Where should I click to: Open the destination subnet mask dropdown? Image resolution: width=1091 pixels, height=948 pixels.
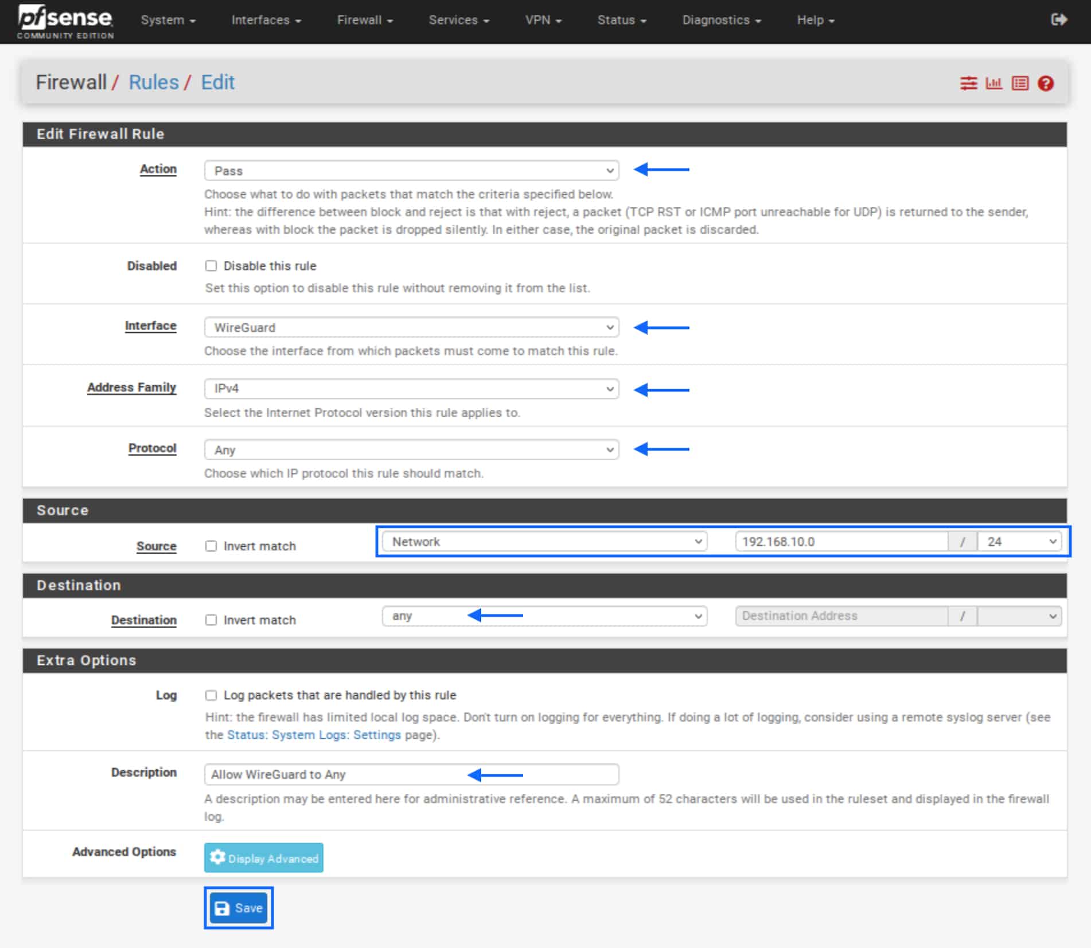click(x=1019, y=616)
